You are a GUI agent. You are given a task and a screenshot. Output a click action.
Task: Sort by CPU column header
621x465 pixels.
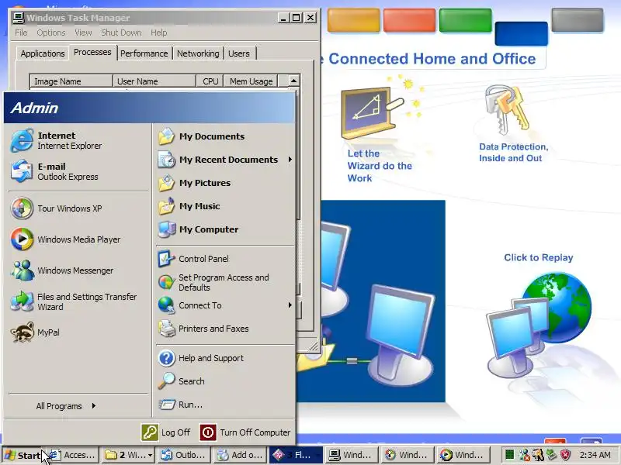210,81
